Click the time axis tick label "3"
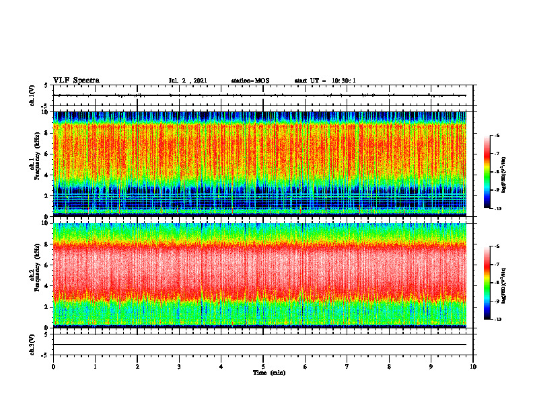The width and height of the screenshot is (533, 411). coord(179,367)
